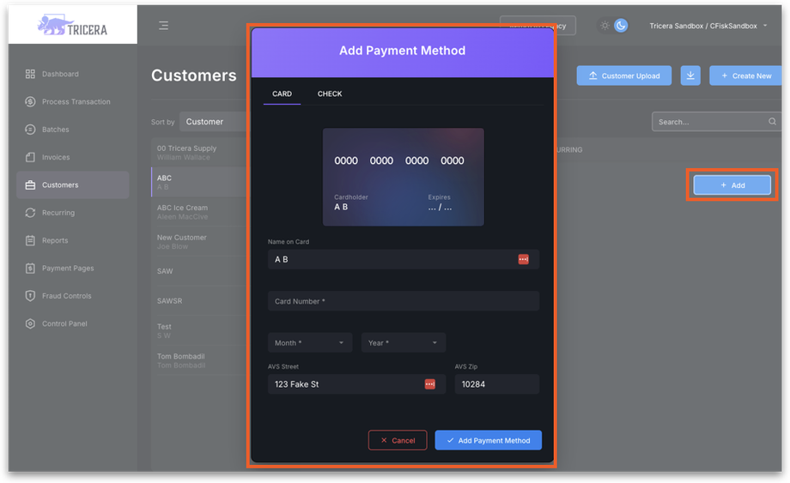This screenshot has height=483, width=790.
Task: Switch to the CHECK tab
Action: coord(330,94)
